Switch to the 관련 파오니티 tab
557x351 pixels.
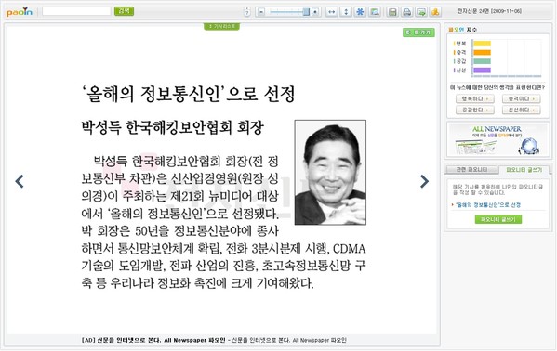(471, 170)
